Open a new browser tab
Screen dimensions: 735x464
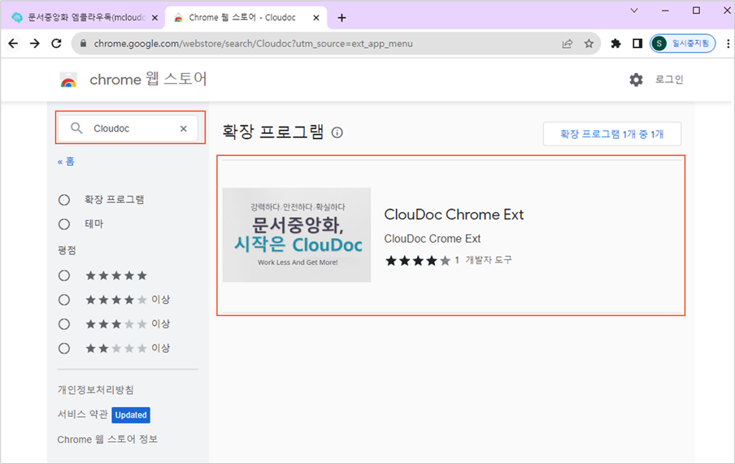[341, 18]
